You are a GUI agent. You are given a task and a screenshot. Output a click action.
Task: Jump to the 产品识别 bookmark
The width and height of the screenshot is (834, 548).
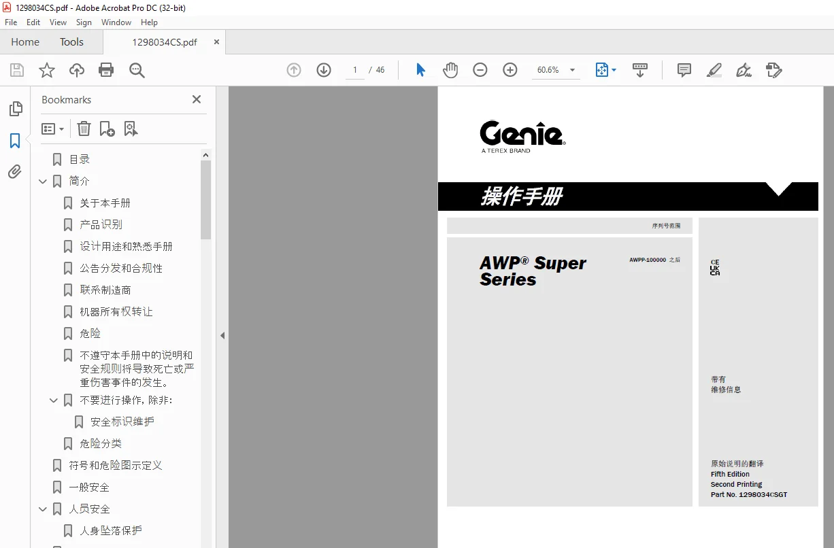point(101,224)
